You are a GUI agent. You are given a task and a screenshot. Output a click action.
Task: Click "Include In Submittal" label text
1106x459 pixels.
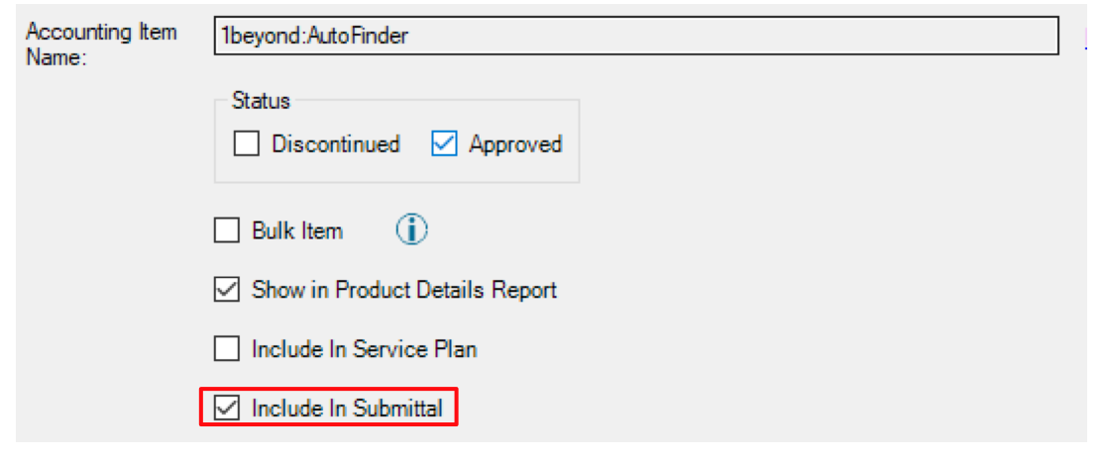tap(348, 409)
